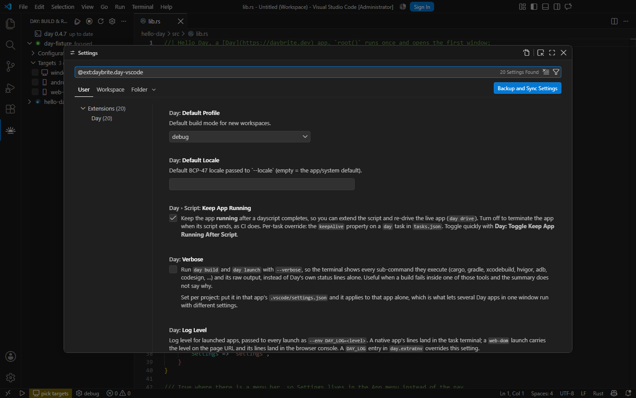Click debug profile in status bar
The image size is (636, 398).
coord(87,393)
